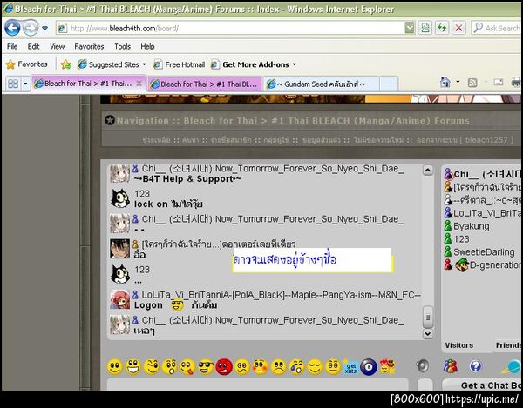Click the browser Forward button
This screenshot has height=408, width=523.
(31, 28)
